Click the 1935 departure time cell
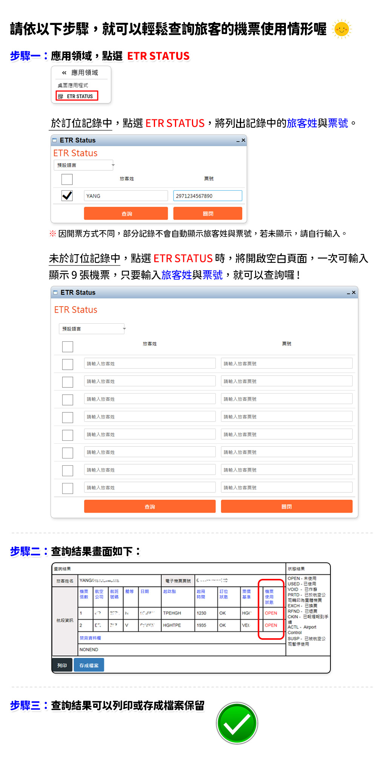 click(x=201, y=625)
